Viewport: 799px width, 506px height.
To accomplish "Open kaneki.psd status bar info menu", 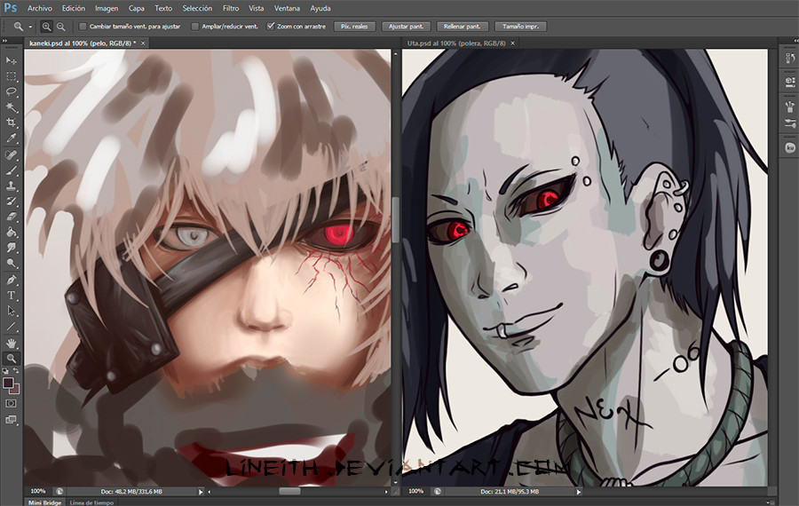I will pyautogui.click(x=201, y=492).
